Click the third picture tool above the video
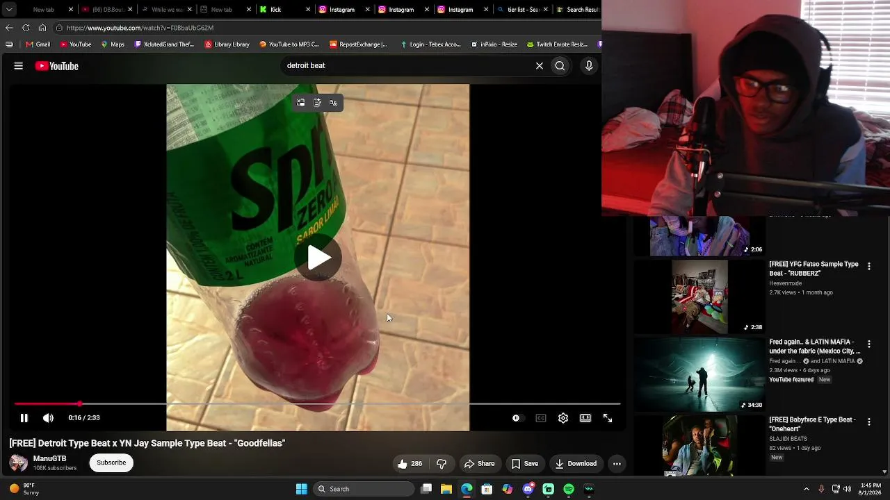Screen dimensions: 890x500 click(x=334, y=103)
